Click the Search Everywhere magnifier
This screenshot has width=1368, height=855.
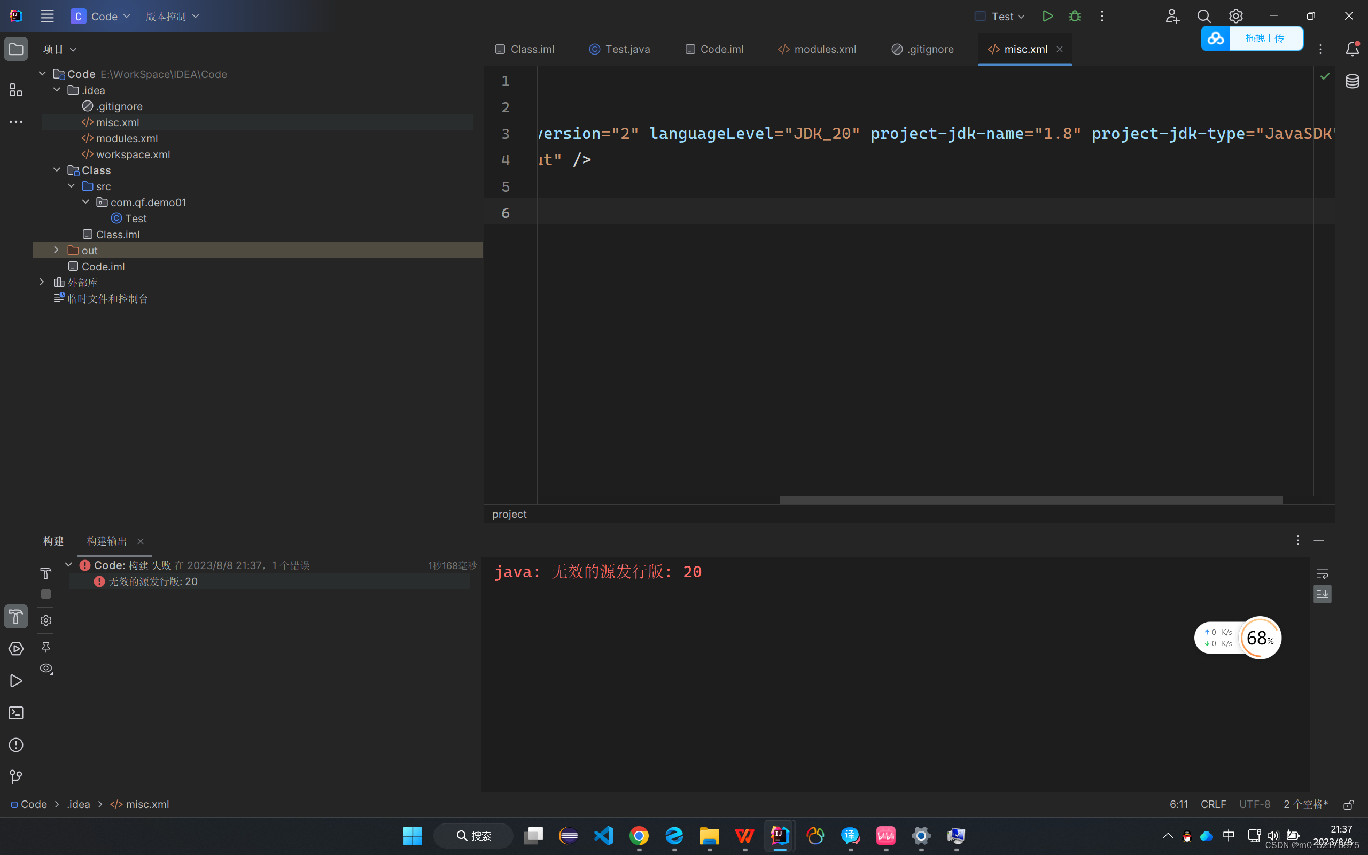click(1203, 17)
